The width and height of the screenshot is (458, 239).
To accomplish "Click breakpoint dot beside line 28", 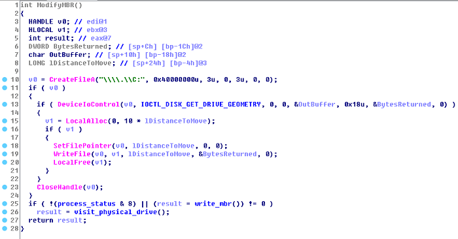I will click(5, 229).
